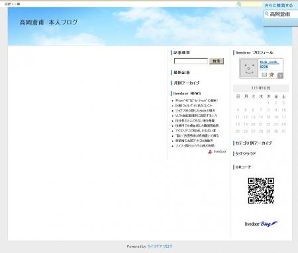298x253 pixels.
Task: Click the QR code image
Action: (261, 191)
